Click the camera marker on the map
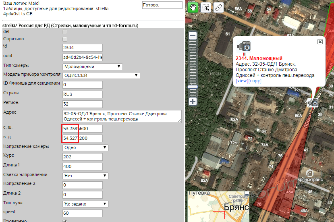Image resolution: width=334 pixels, height=222 pixels. [313, 103]
